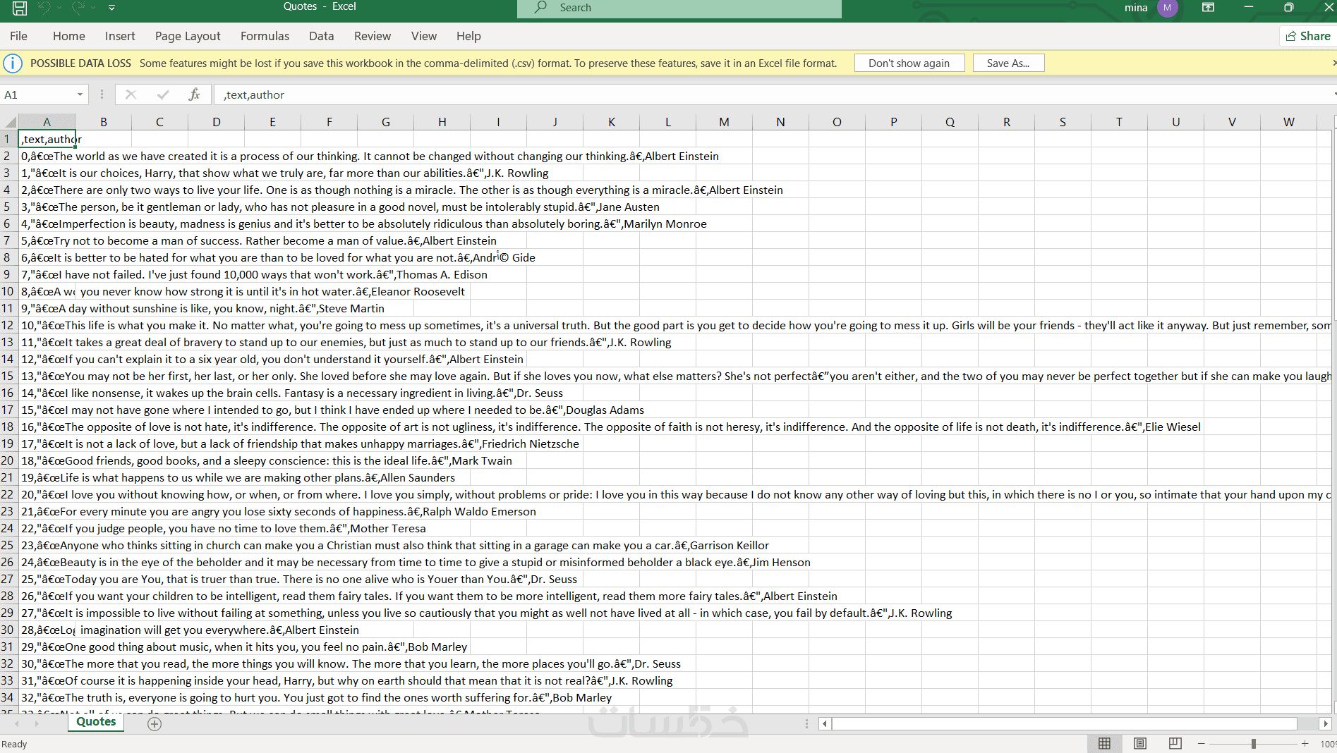Viewport: 1337px width, 753px height.
Task: Switch to the View tab
Action: (x=423, y=36)
